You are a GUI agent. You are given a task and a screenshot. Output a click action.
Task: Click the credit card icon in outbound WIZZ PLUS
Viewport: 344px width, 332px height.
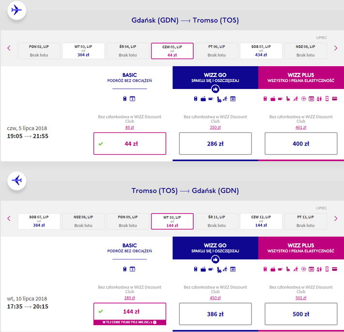pos(334,99)
